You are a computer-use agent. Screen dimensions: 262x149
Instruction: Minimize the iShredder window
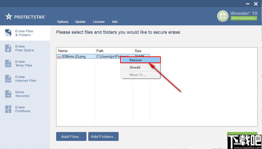tap(248, 4)
